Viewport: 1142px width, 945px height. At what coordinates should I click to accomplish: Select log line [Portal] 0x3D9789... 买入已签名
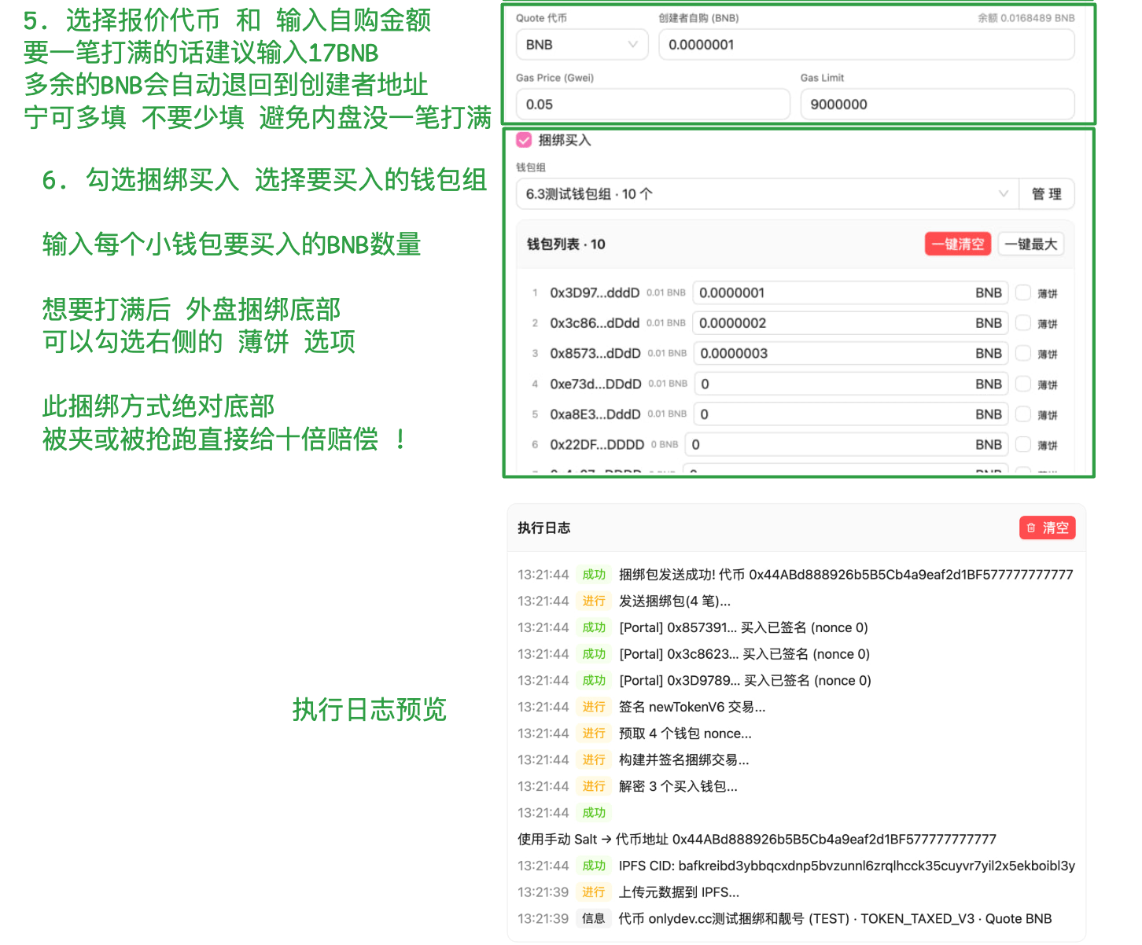[x=694, y=681]
